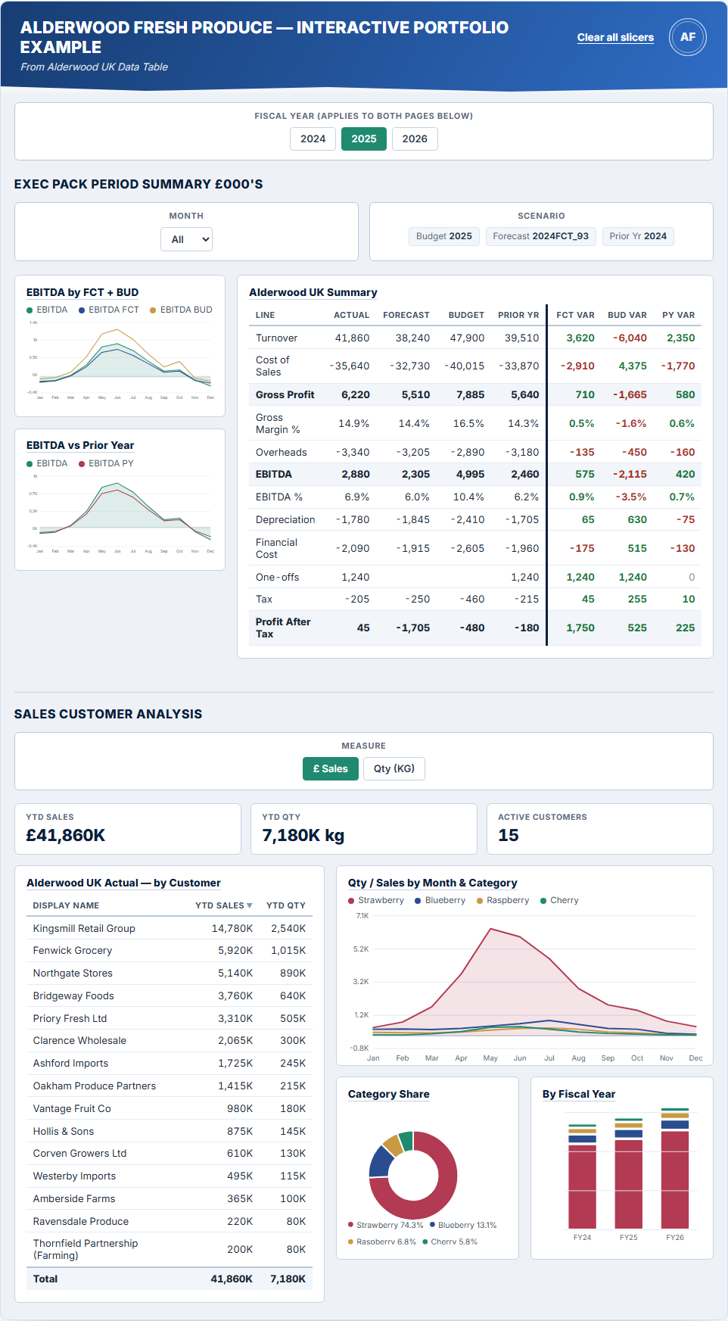Click the Cherry legend item in month chart
728x1321 pixels.
click(559, 900)
